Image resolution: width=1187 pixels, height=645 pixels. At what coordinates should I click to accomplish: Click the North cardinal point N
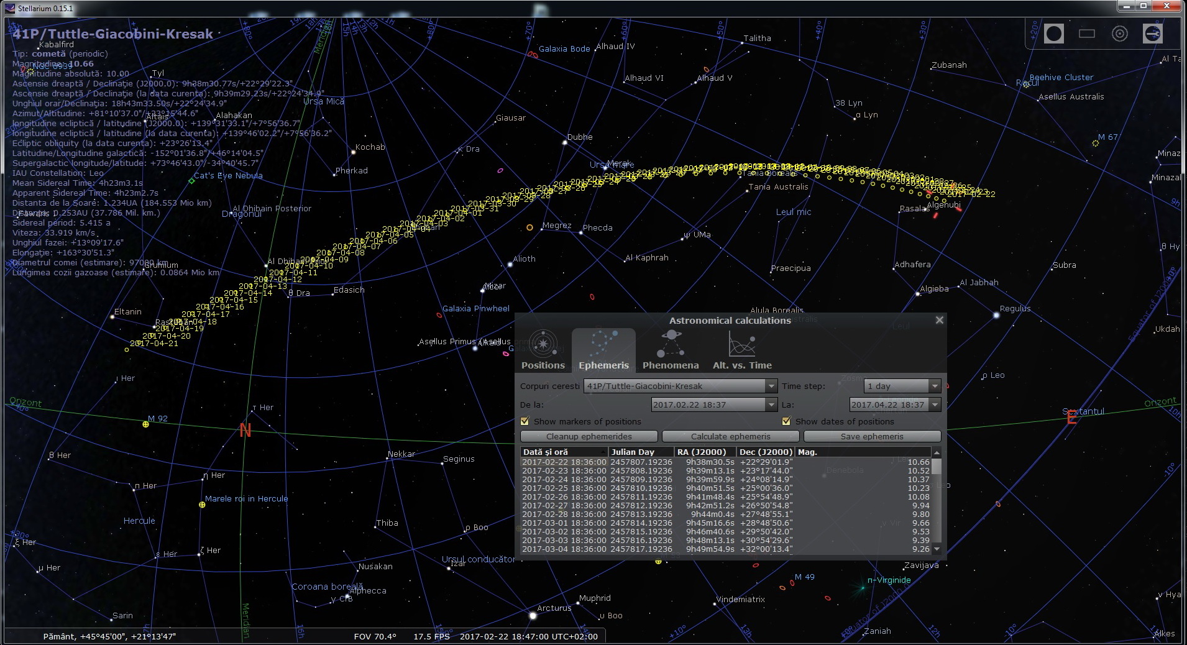[x=245, y=431]
